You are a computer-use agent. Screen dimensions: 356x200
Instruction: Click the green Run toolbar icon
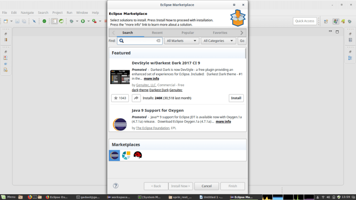[x=83, y=21]
